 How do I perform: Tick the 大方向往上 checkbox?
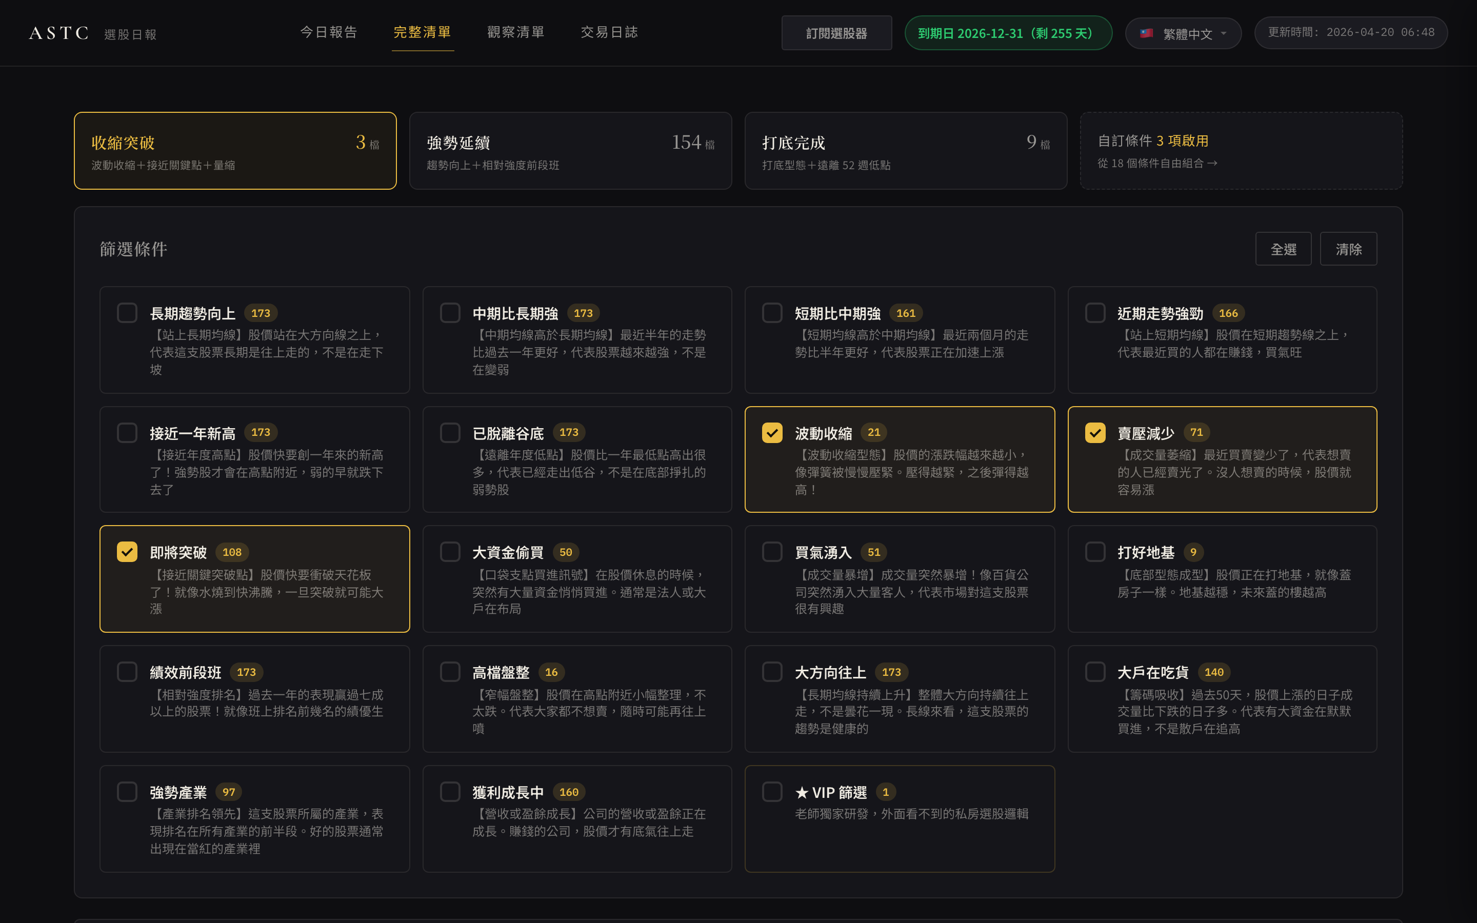772,672
